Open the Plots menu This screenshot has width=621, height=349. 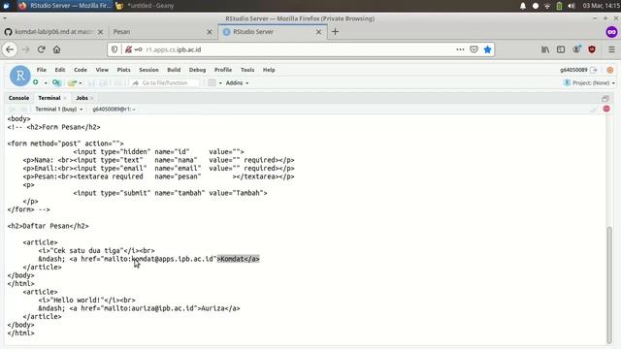click(x=123, y=70)
